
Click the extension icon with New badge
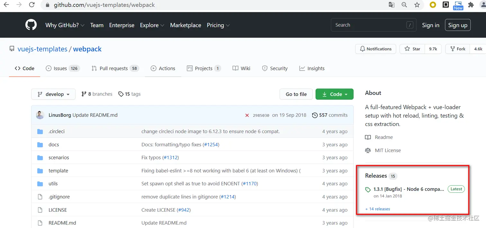click(x=458, y=5)
